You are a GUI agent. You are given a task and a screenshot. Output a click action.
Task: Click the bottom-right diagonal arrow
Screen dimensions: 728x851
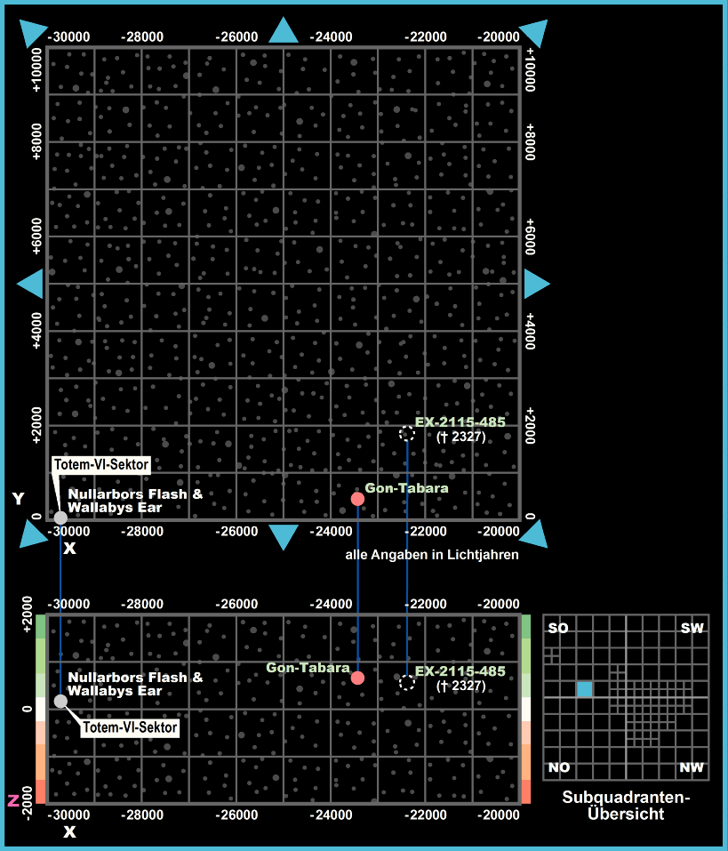[534, 534]
